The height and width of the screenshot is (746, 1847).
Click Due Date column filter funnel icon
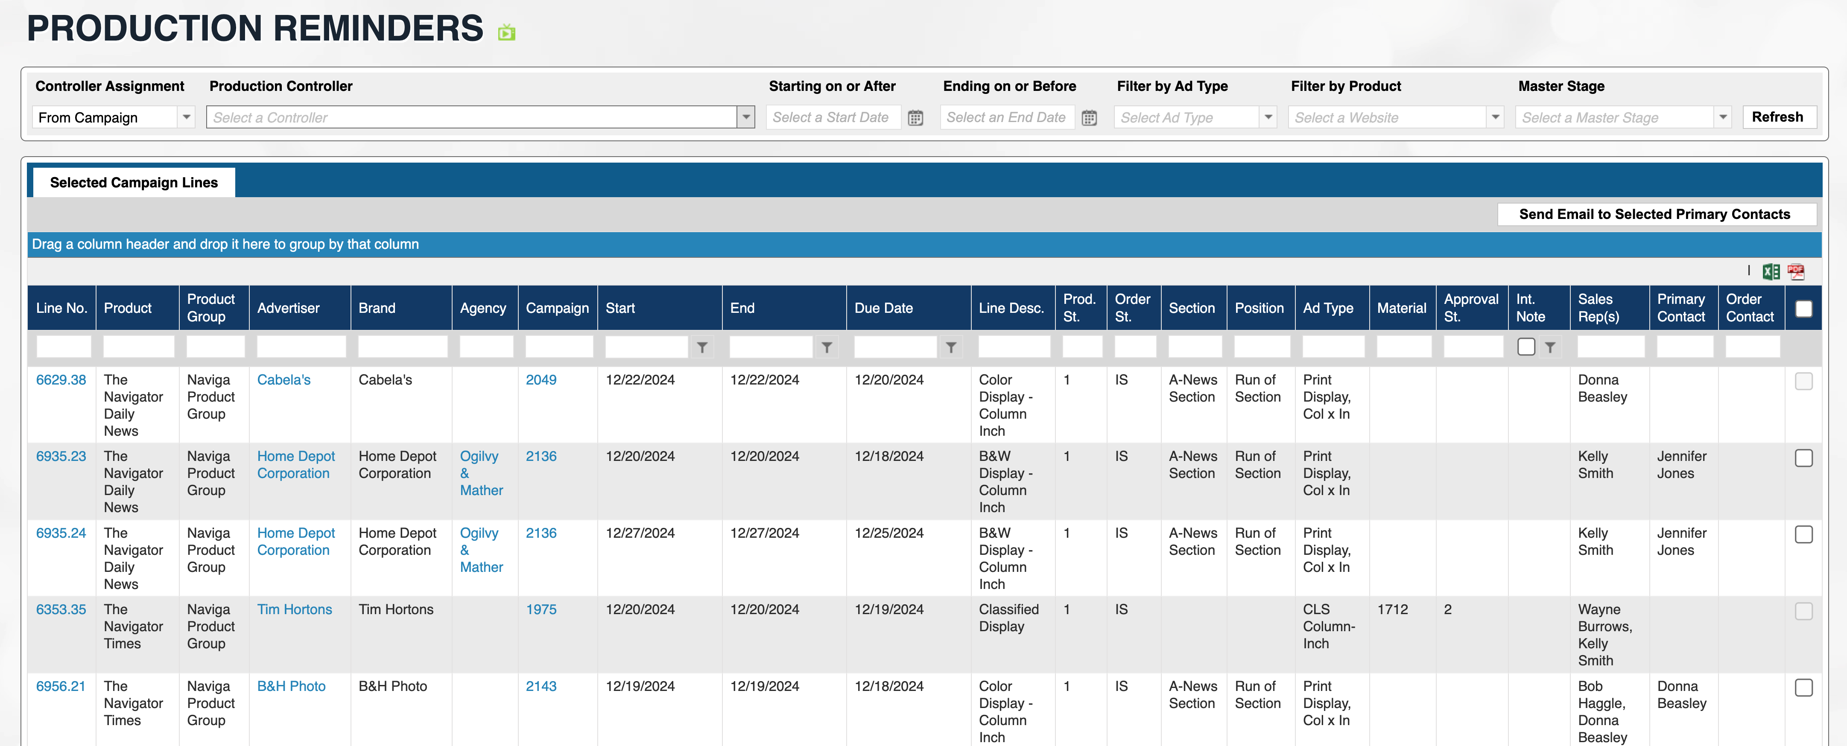pos(951,347)
